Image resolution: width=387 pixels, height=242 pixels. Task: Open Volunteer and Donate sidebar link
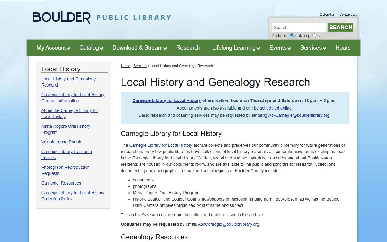coord(62,142)
